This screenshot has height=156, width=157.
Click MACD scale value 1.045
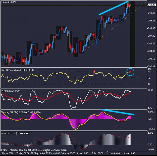click(150, 133)
